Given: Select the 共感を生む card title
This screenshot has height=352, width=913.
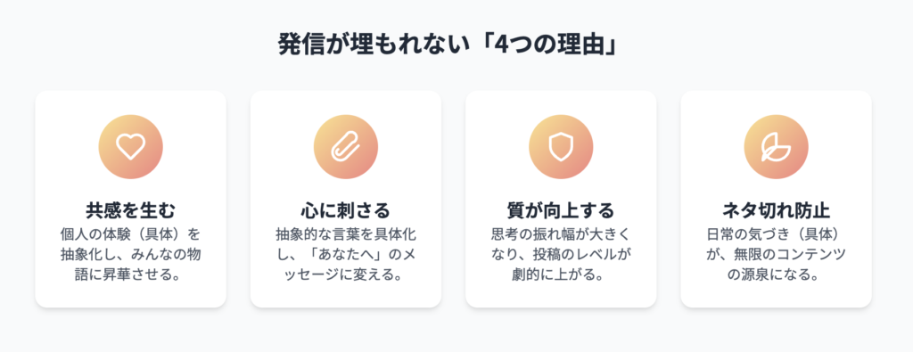Looking at the screenshot, I should [x=130, y=210].
